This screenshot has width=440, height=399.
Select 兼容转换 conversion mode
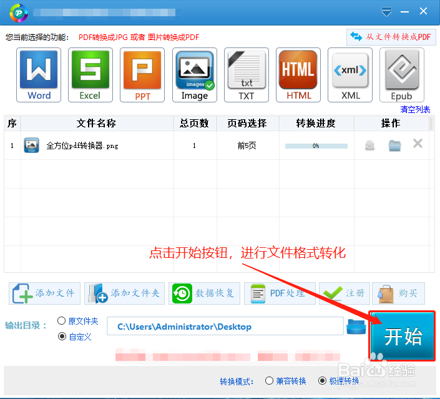coord(269,381)
